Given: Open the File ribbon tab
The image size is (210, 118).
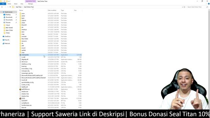Looking at the screenshot, I should (x=3, y=4).
